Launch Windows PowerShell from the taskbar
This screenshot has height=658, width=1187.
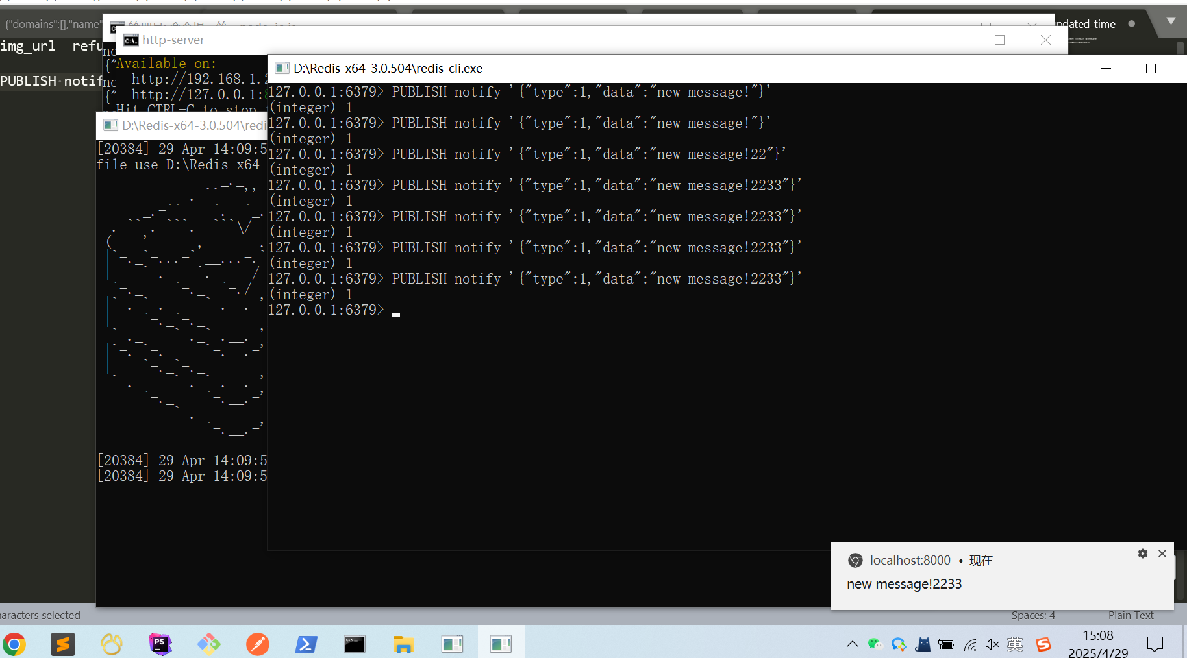[x=306, y=644]
